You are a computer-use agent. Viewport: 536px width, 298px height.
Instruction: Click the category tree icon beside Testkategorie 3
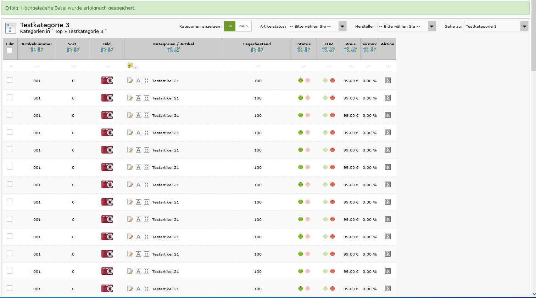tap(11, 28)
